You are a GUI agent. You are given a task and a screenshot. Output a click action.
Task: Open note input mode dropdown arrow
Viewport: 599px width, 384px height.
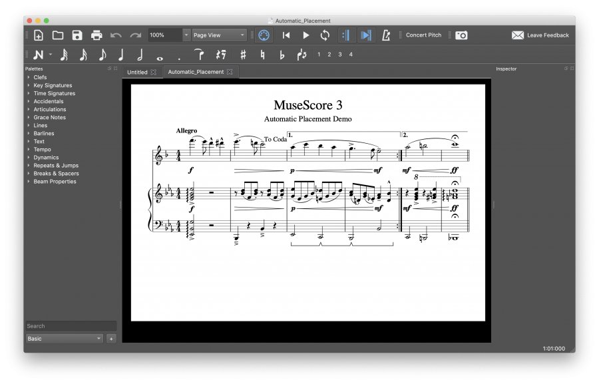(x=51, y=55)
